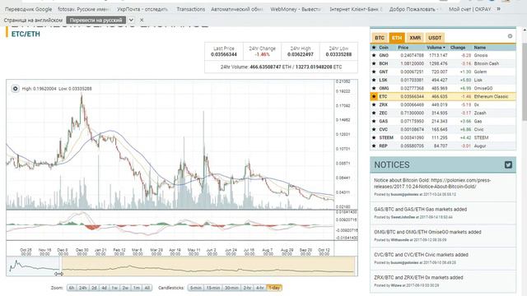Sort markets by Volume column

(436, 48)
